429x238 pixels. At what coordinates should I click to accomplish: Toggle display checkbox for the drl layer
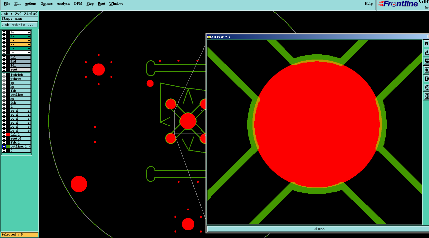pos(4,58)
